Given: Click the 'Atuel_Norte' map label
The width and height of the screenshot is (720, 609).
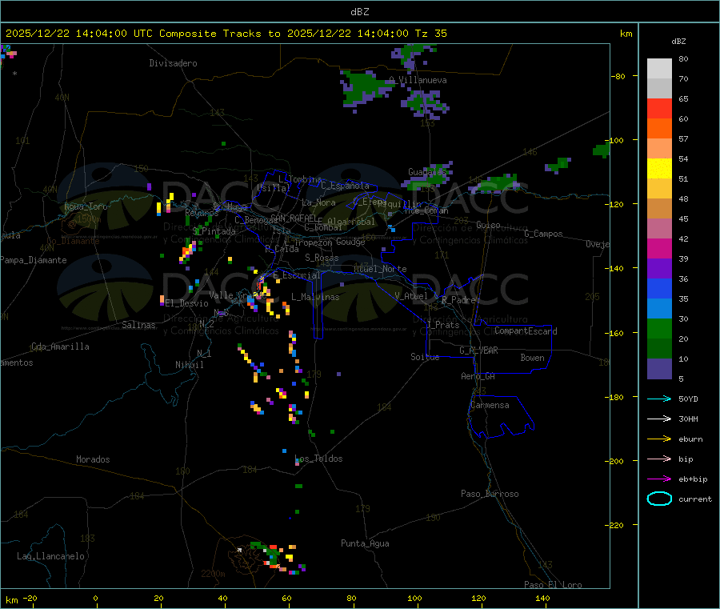Looking at the screenshot, I should (380, 269).
